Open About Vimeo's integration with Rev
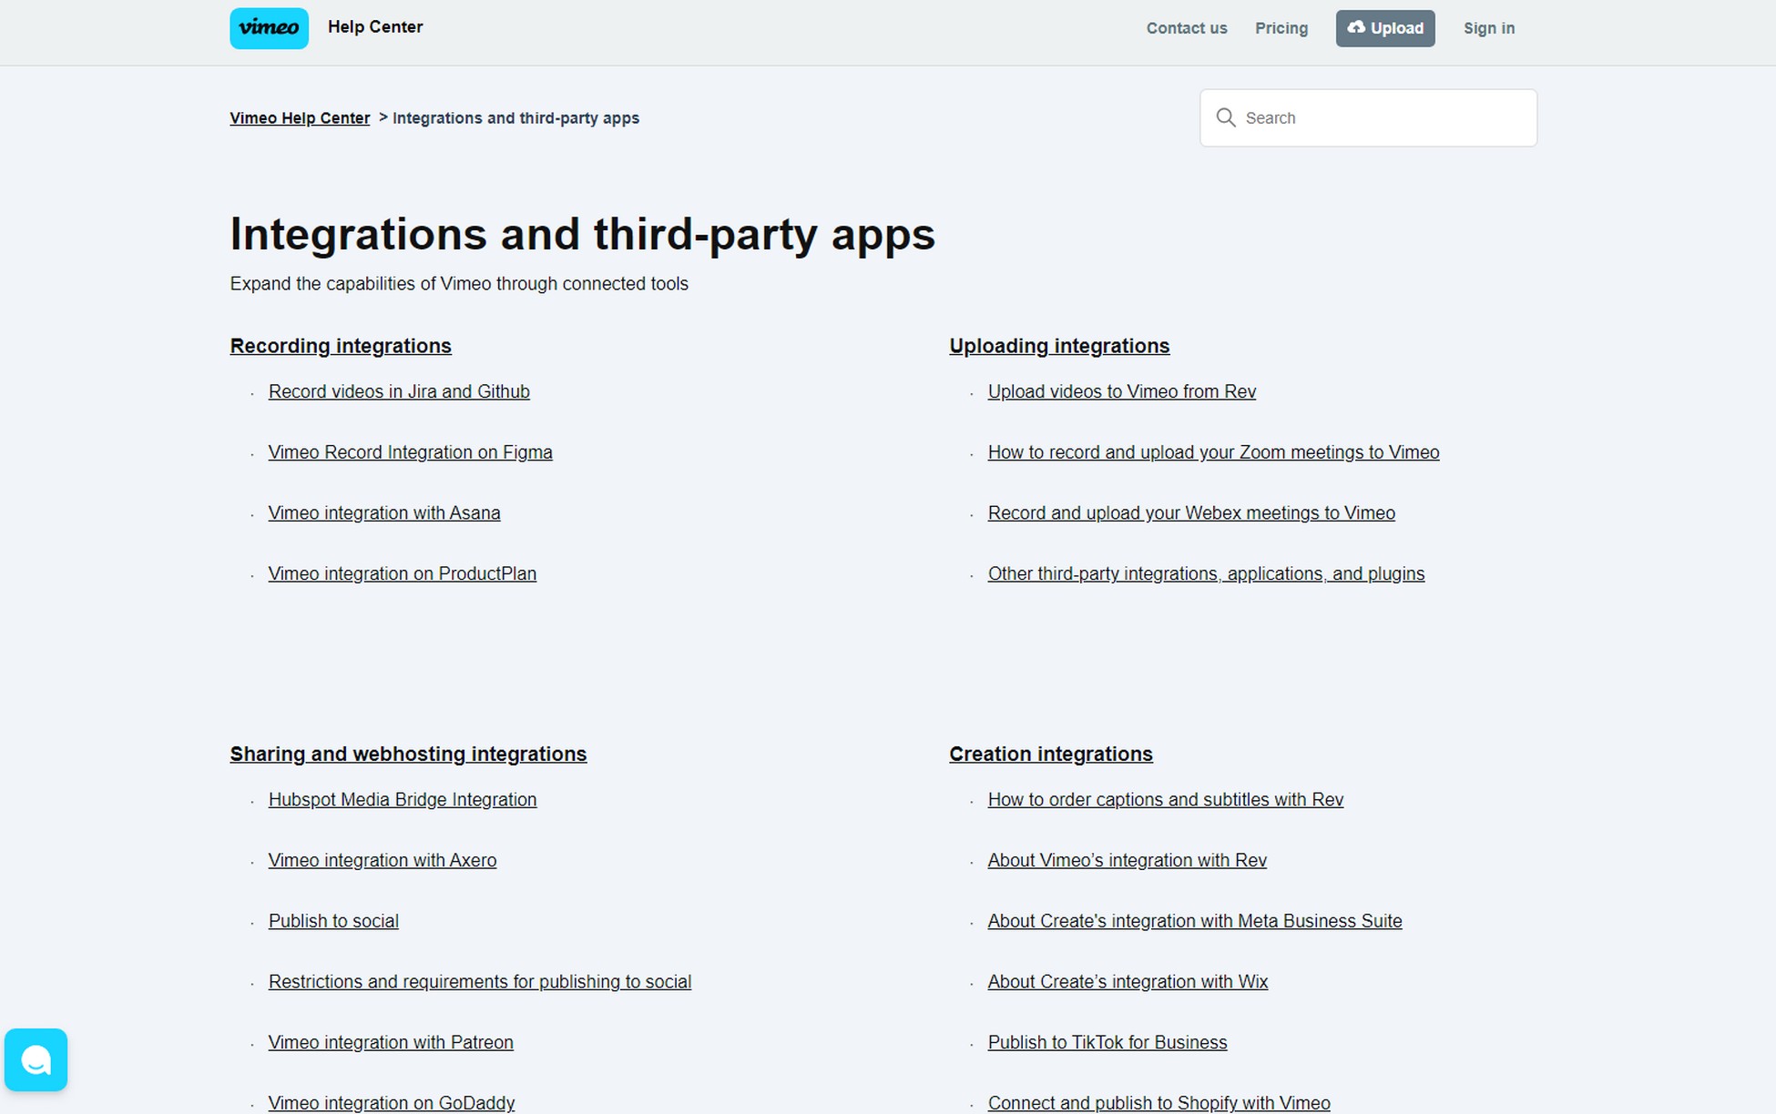Image resolution: width=1776 pixels, height=1114 pixels. [1128, 861]
